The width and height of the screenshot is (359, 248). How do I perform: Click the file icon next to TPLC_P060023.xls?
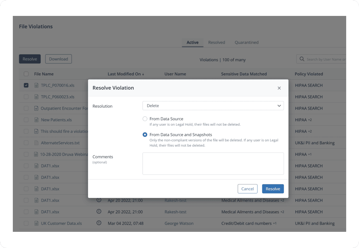pos(36,97)
